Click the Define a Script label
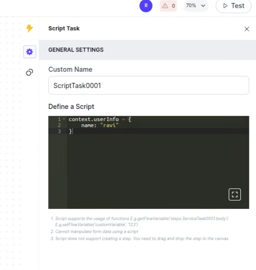The width and height of the screenshot is (256, 270). pos(71,107)
